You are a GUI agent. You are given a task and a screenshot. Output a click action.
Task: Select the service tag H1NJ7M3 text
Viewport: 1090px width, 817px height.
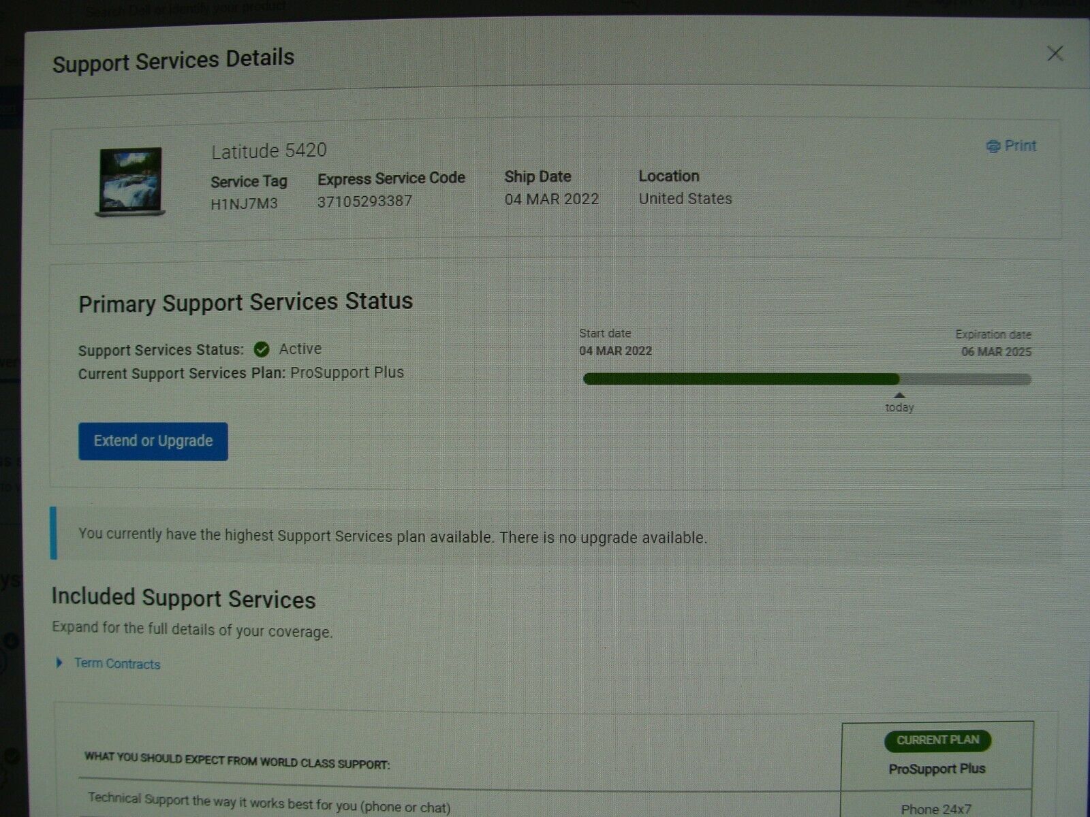pos(244,204)
